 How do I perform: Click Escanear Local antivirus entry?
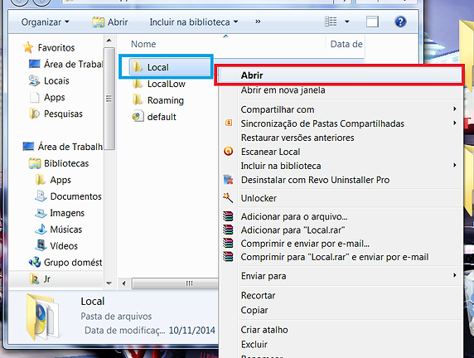(341, 152)
